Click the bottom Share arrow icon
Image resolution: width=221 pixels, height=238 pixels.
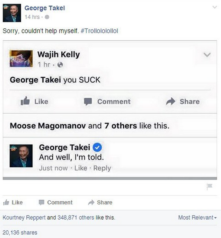pyautogui.click(x=91, y=203)
